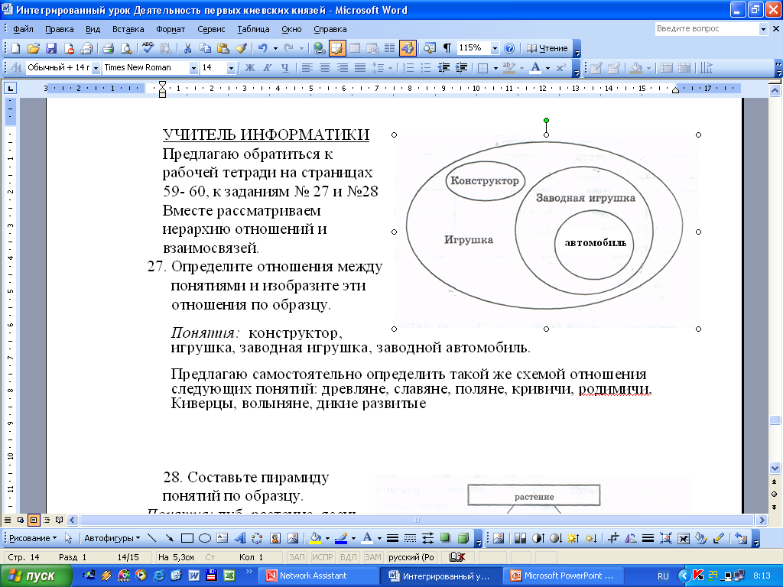The width and height of the screenshot is (783, 587).
Task: Open the style dropdown Обычный + 14
Action: [x=96, y=68]
